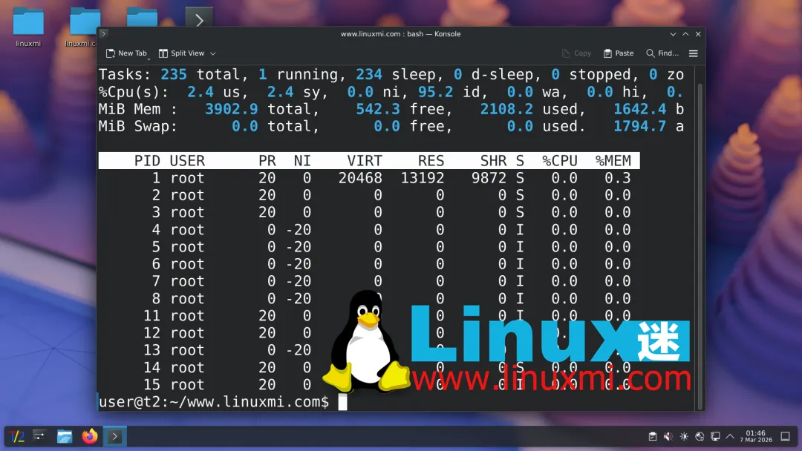The width and height of the screenshot is (802, 451).
Task: Open the clipboard tray icon
Action: (x=653, y=436)
